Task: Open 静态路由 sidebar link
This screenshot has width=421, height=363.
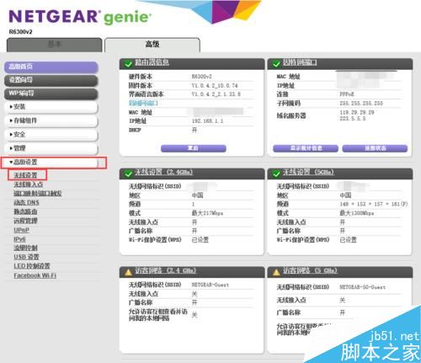Action: coord(25,211)
